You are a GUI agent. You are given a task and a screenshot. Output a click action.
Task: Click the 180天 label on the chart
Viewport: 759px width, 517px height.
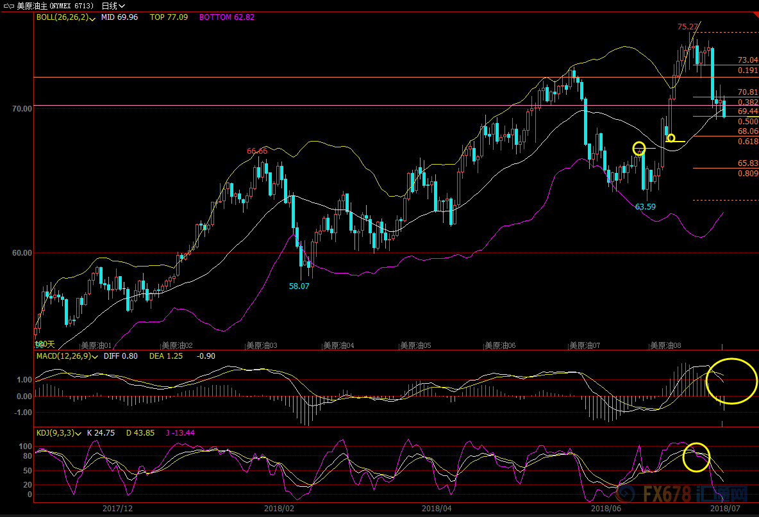point(45,344)
